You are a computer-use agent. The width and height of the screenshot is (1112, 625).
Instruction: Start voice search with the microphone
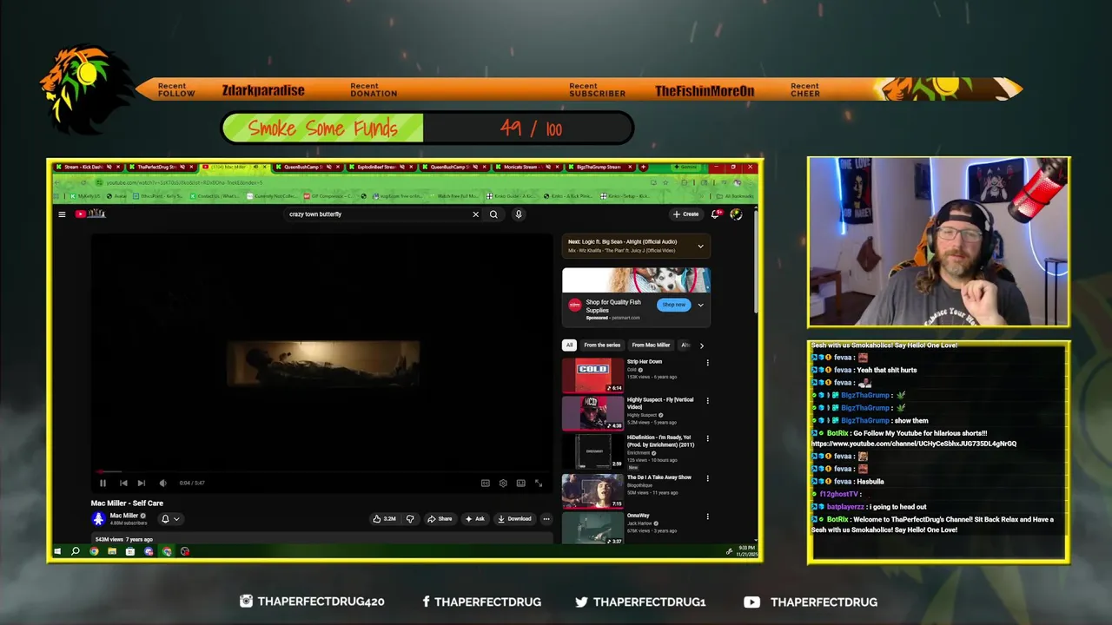518,214
